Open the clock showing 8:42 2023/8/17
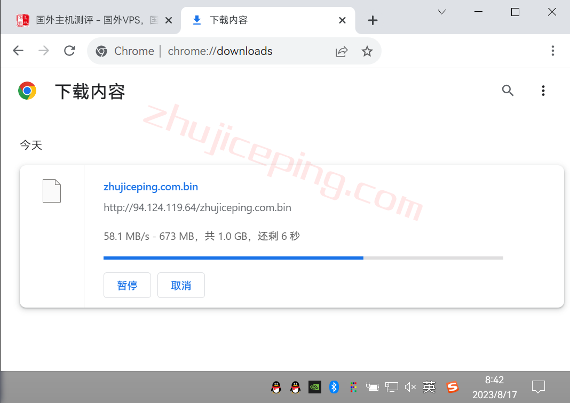 [x=494, y=387]
